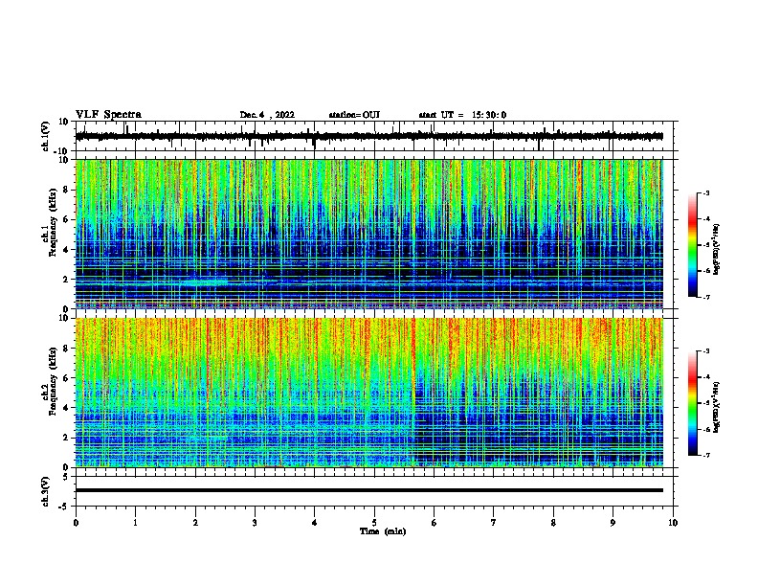This screenshot has height=586, width=758.
Task: Click time axis tick label "9"
Action: pos(613,523)
